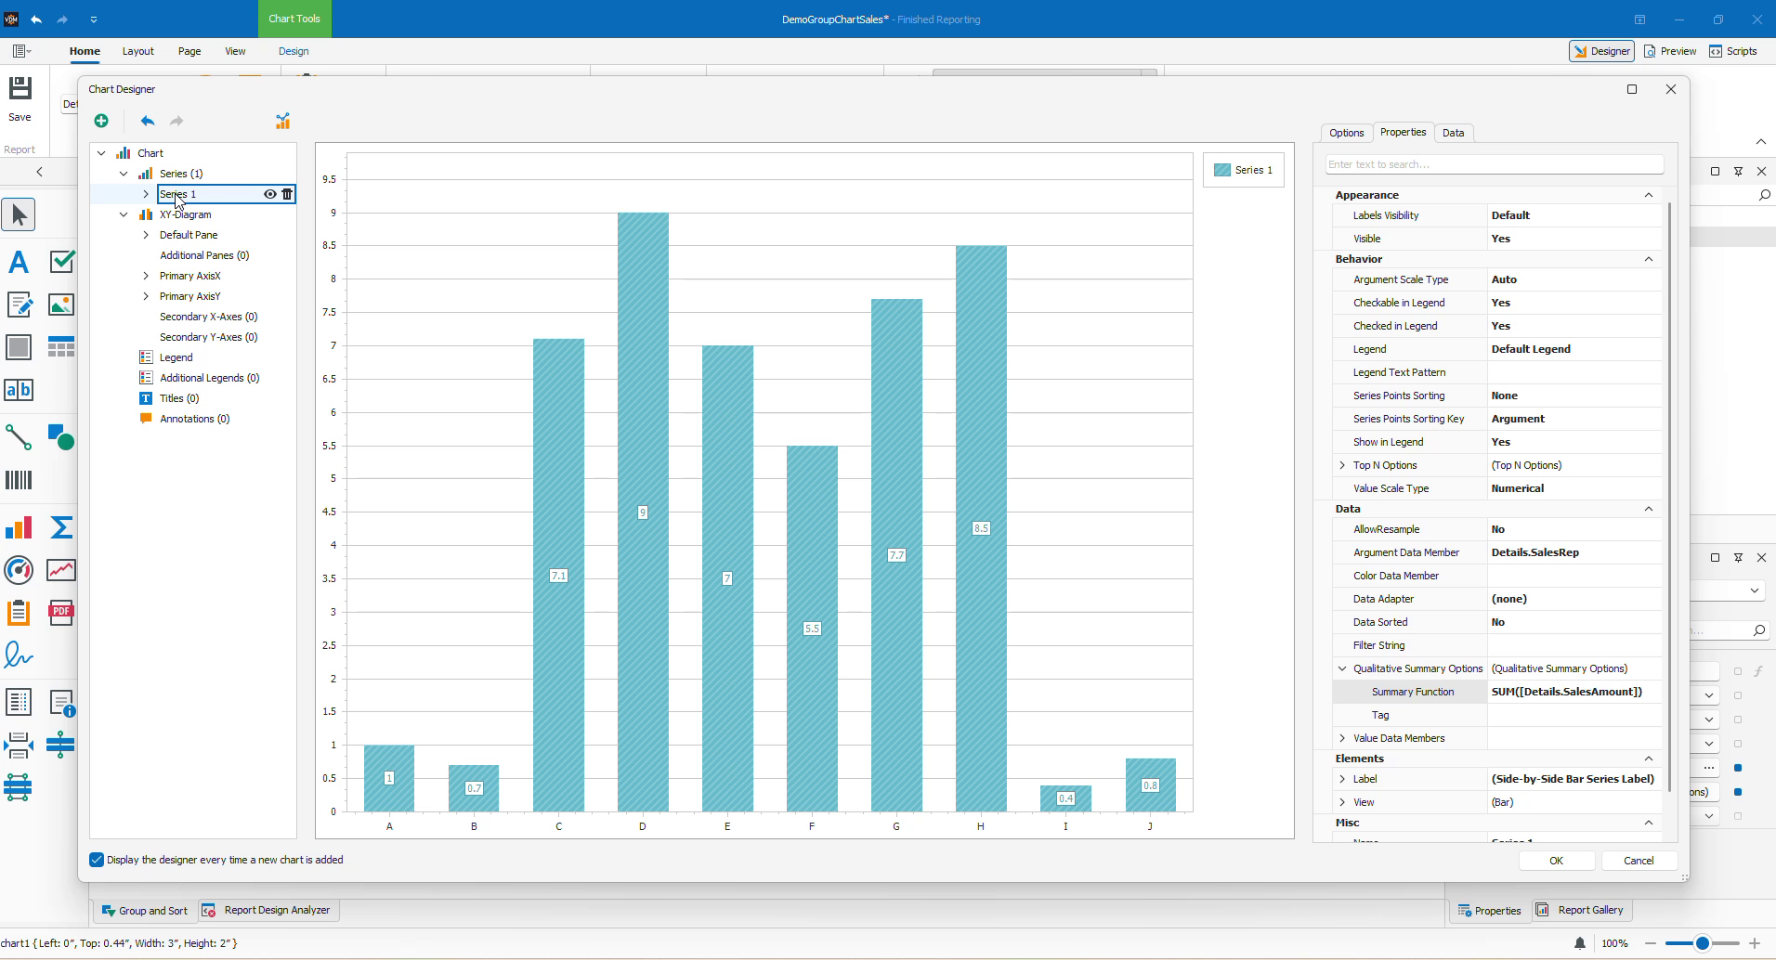Select the Legend node in the chart tree
This screenshot has width=1776, height=960.
(x=176, y=357)
